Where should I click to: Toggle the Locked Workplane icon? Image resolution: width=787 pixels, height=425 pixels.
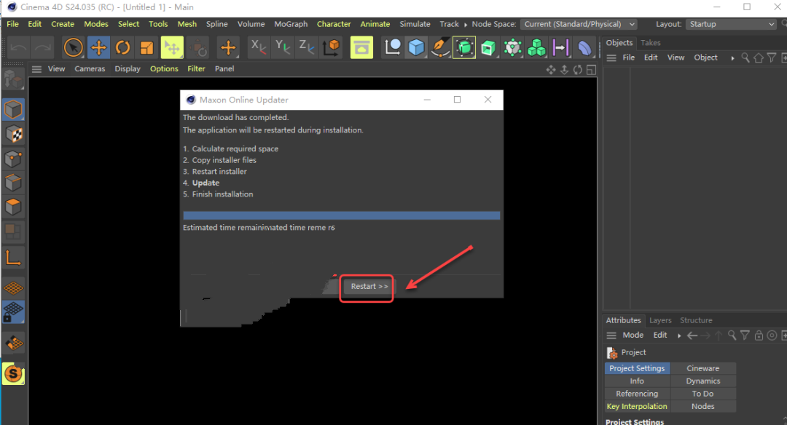click(x=13, y=311)
